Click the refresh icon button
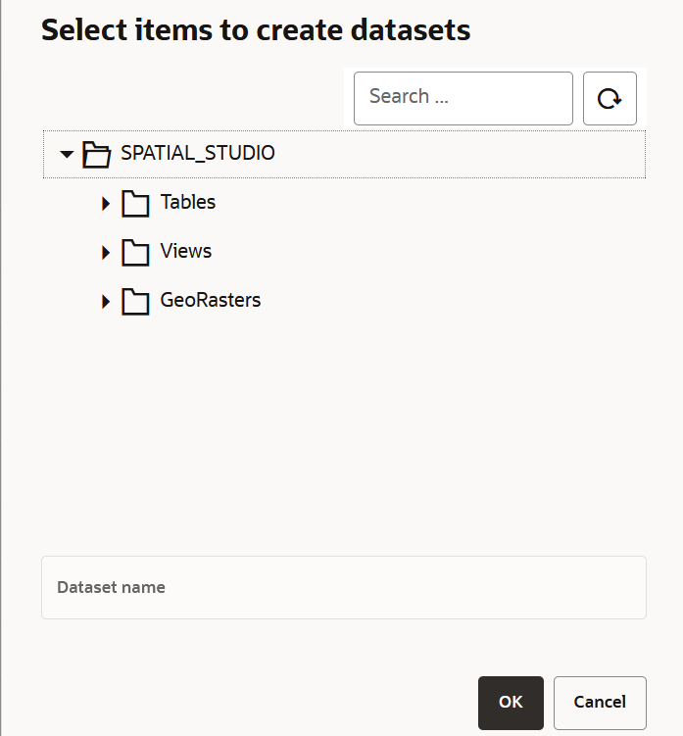683x736 pixels. coord(610,98)
